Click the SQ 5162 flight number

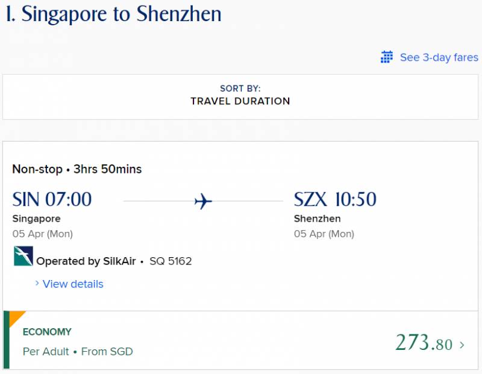click(x=170, y=261)
